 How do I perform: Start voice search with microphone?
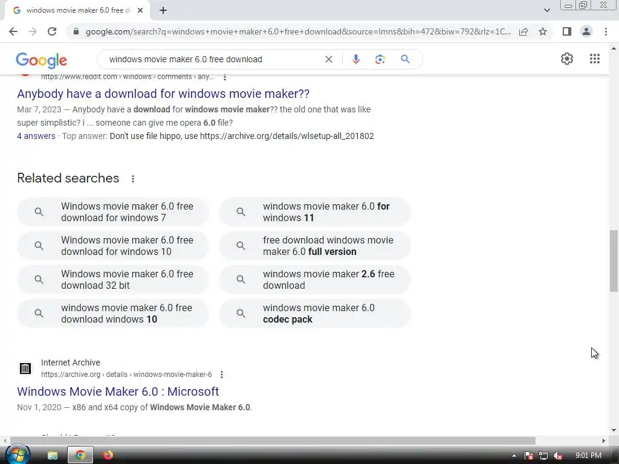(355, 59)
